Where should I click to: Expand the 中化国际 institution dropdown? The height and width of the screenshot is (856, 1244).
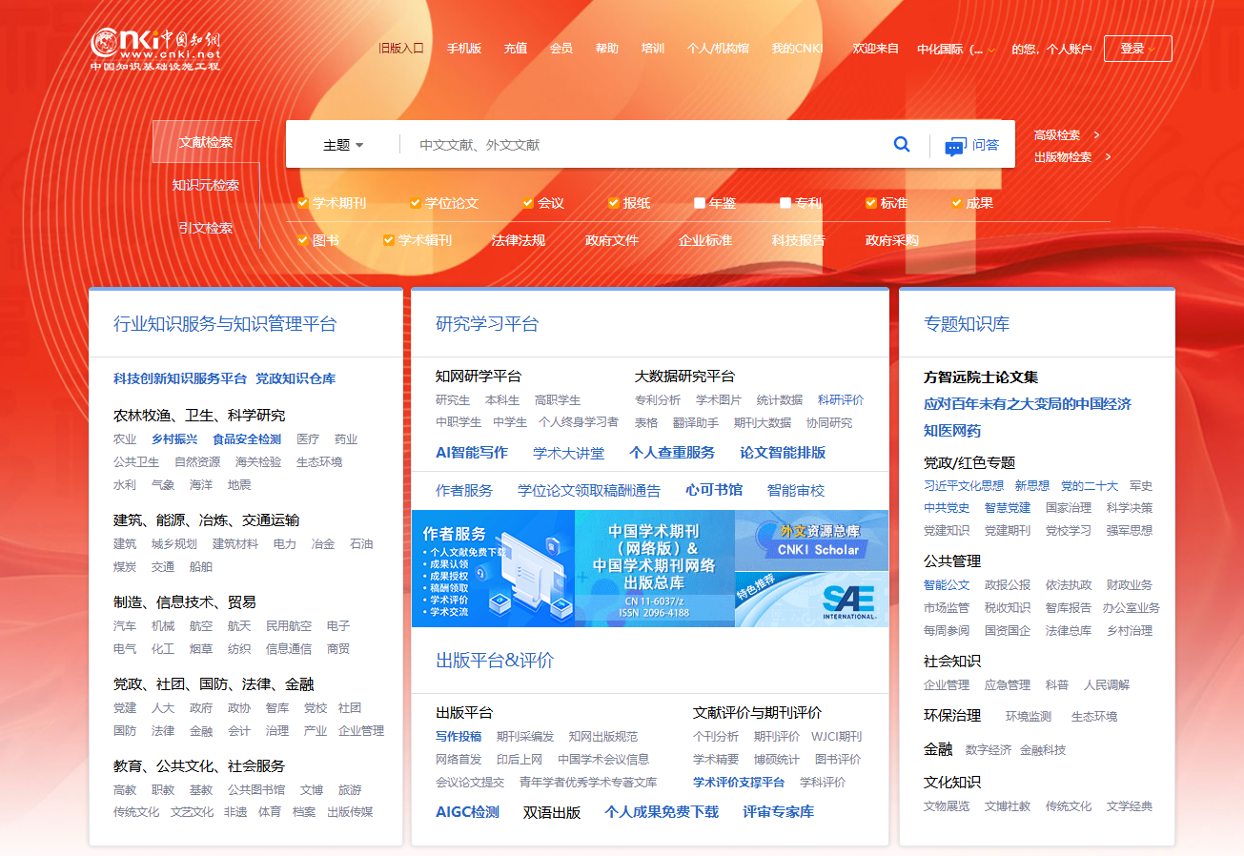957,50
